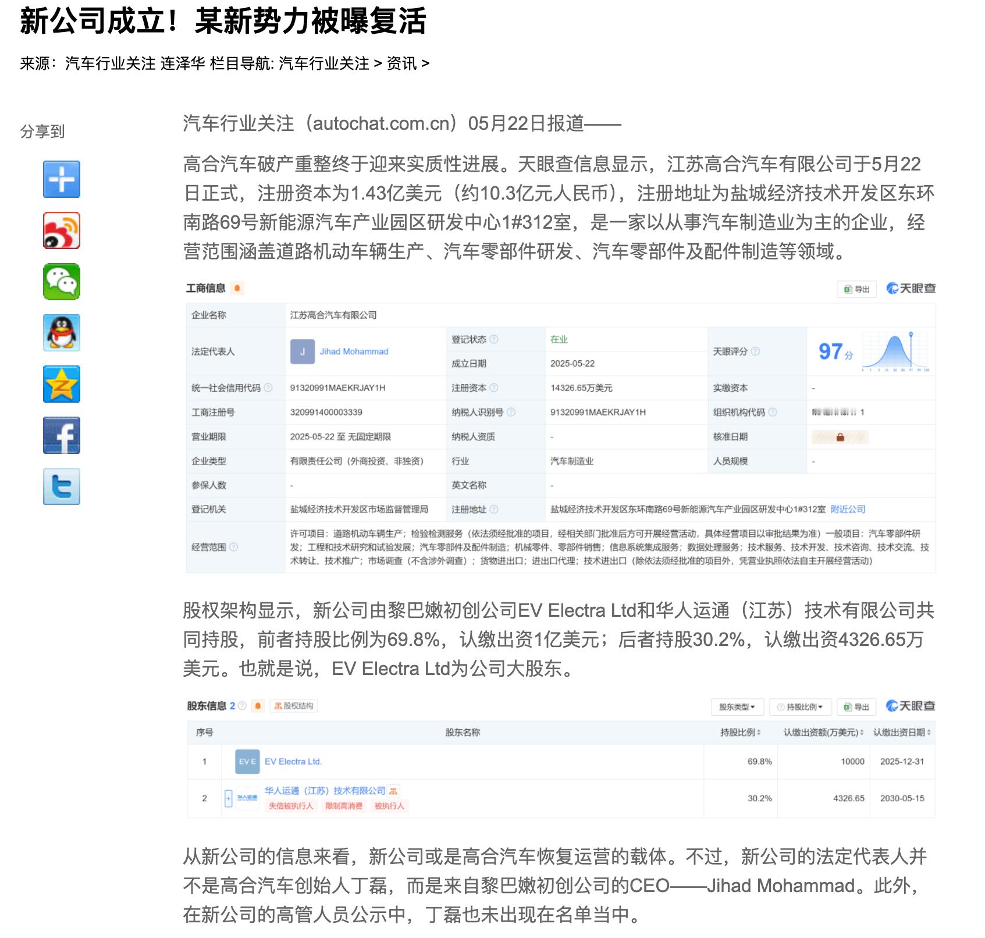Viewport: 985px width, 938px height.
Task: Go to 汽车行业关注 breadcrumb in 栏目导航
Action: click(323, 63)
